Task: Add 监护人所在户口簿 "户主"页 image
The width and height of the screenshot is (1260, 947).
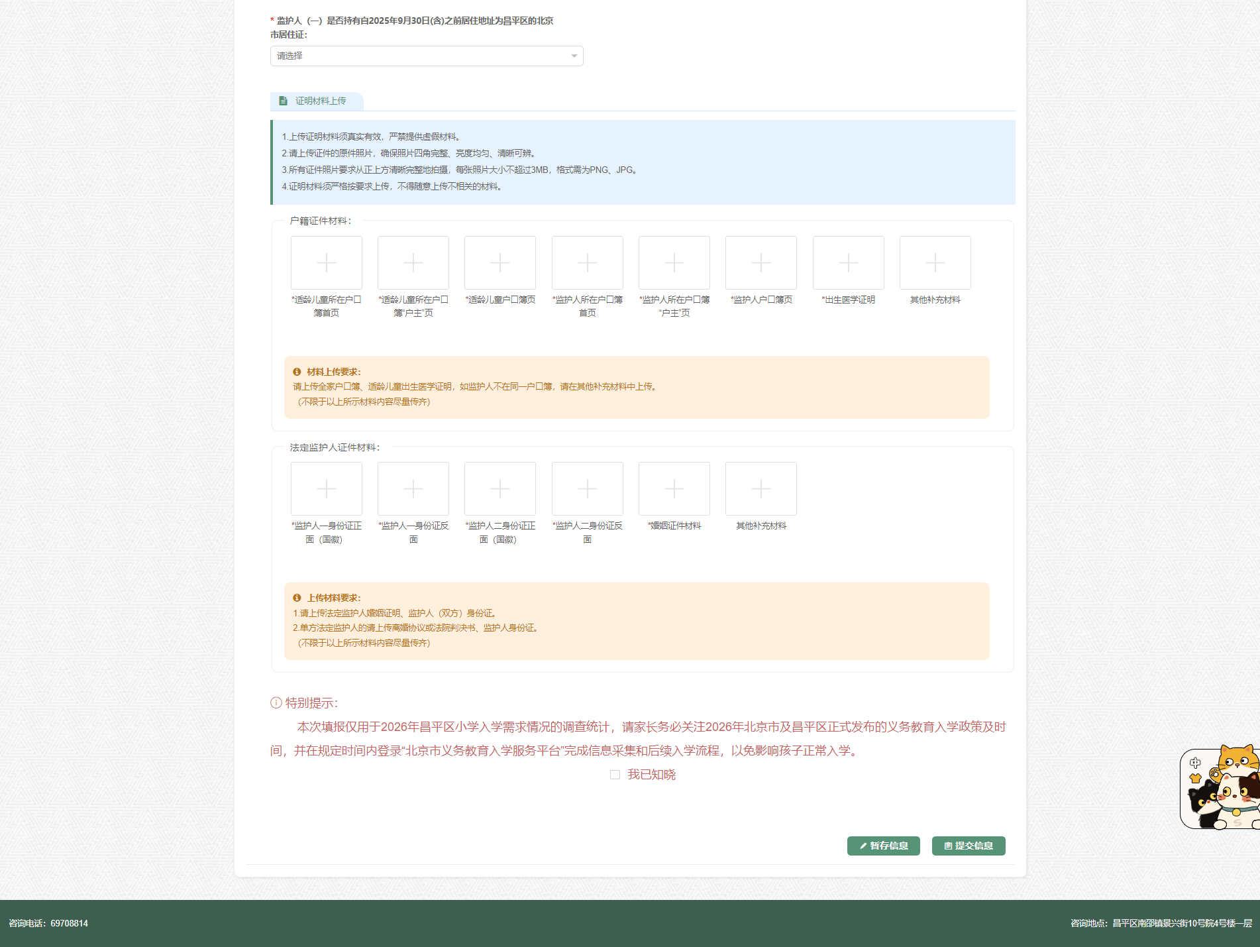Action: click(674, 263)
